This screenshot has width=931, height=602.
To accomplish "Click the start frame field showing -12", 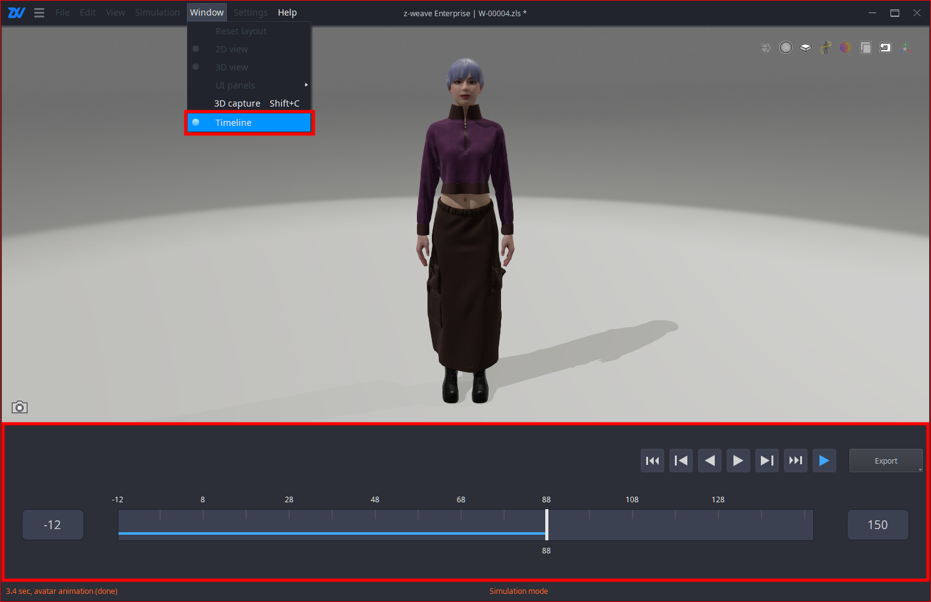I will [53, 525].
